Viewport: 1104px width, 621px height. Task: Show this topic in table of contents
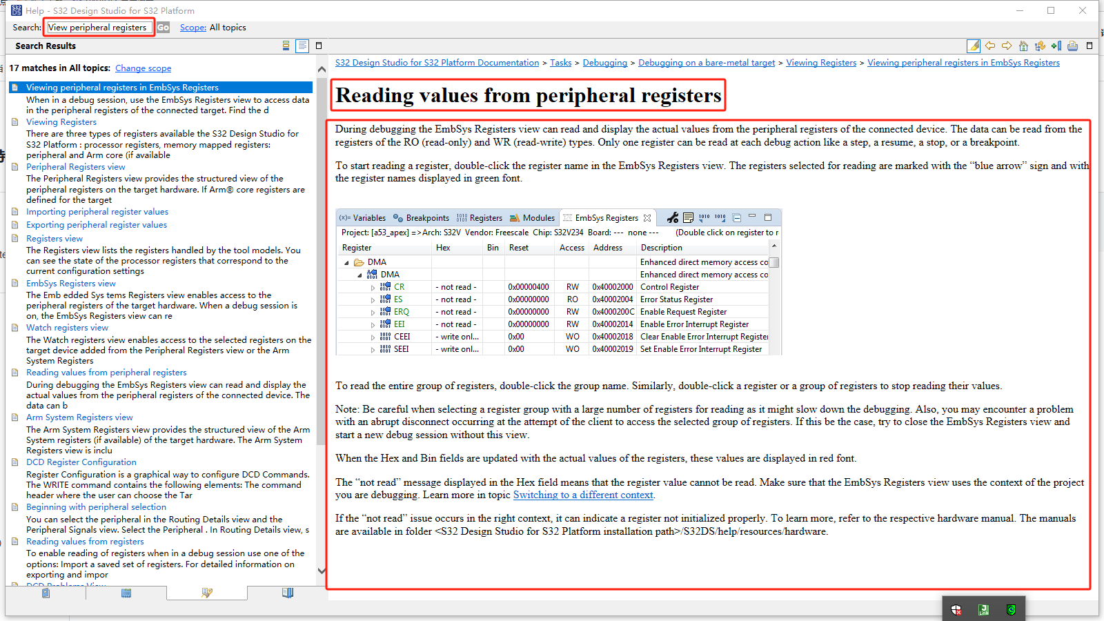[1040, 46]
